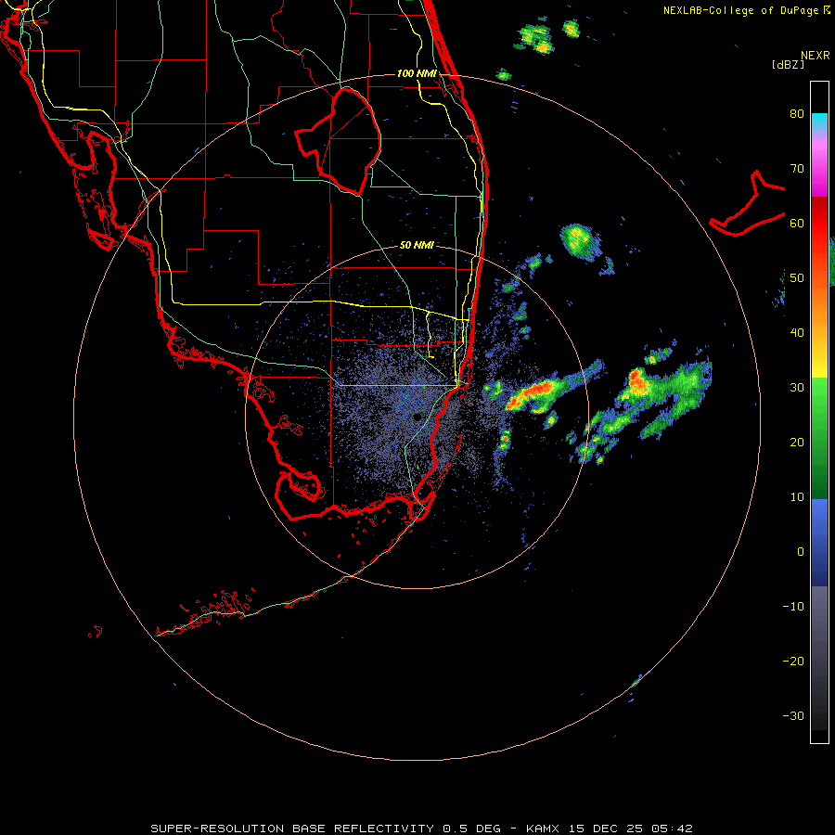The height and width of the screenshot is (835, 835).
Task: Click the 60 value on the dBZ scale
Action: (797, 224)
